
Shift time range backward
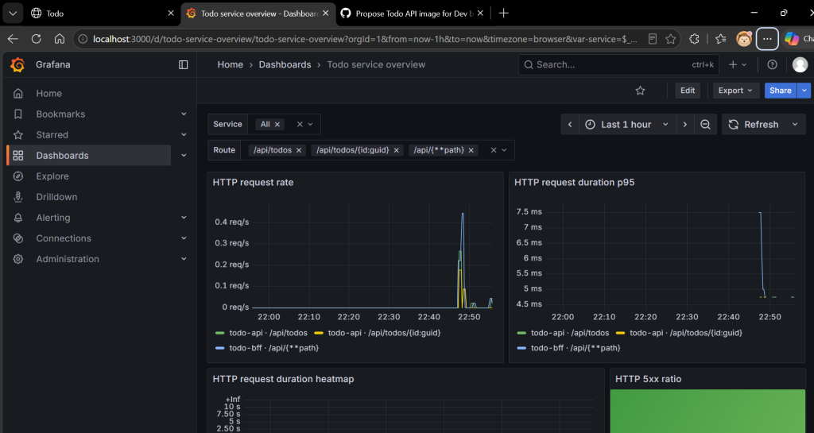(x=570, y=125)
